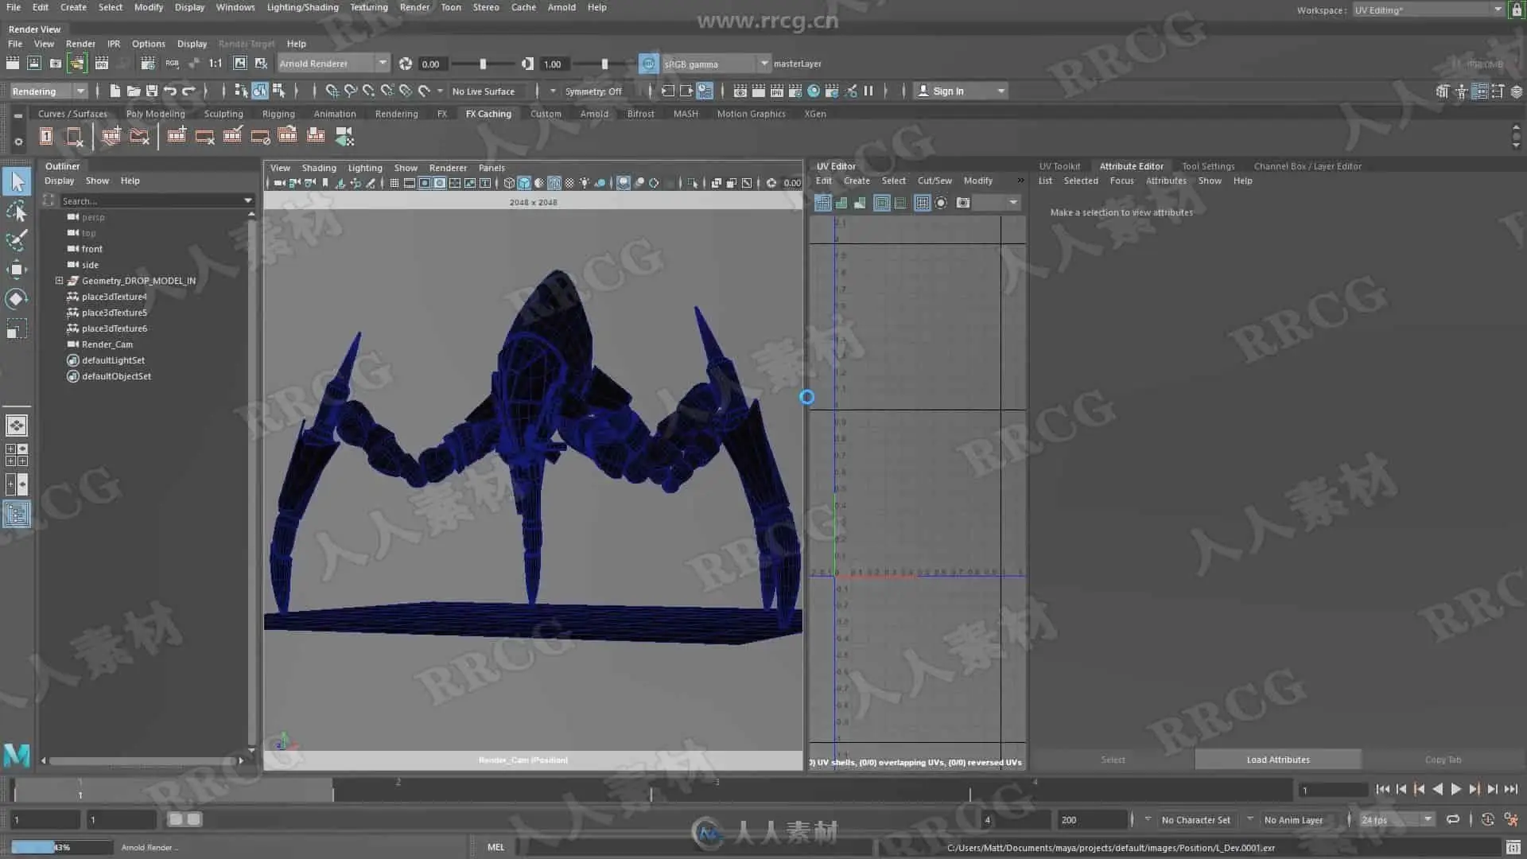Click the Save scene icon
The height and width of the screenshot is (859, 1527).
pos(152,91)
